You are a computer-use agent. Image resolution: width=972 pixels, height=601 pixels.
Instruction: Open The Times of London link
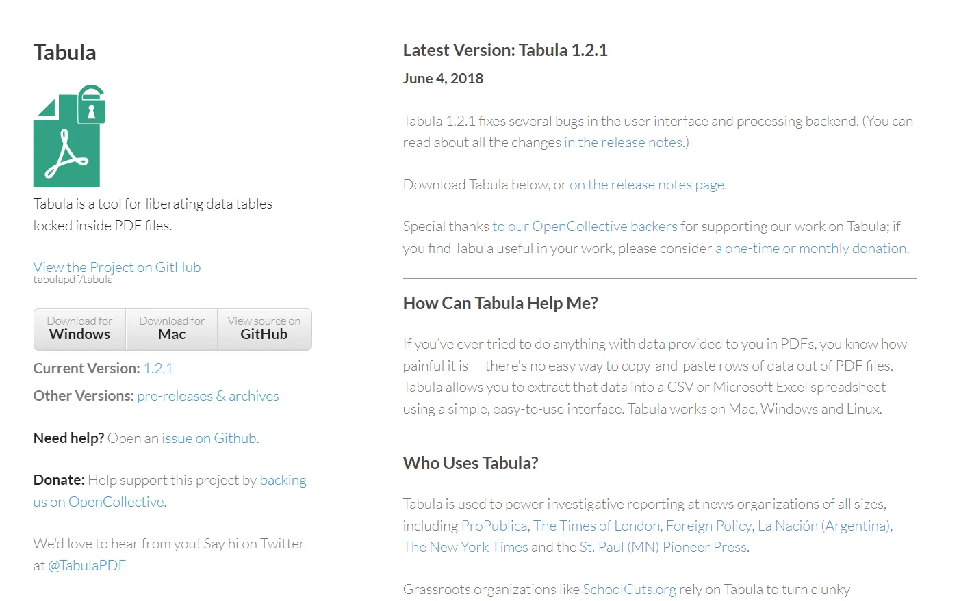point(596,525)
